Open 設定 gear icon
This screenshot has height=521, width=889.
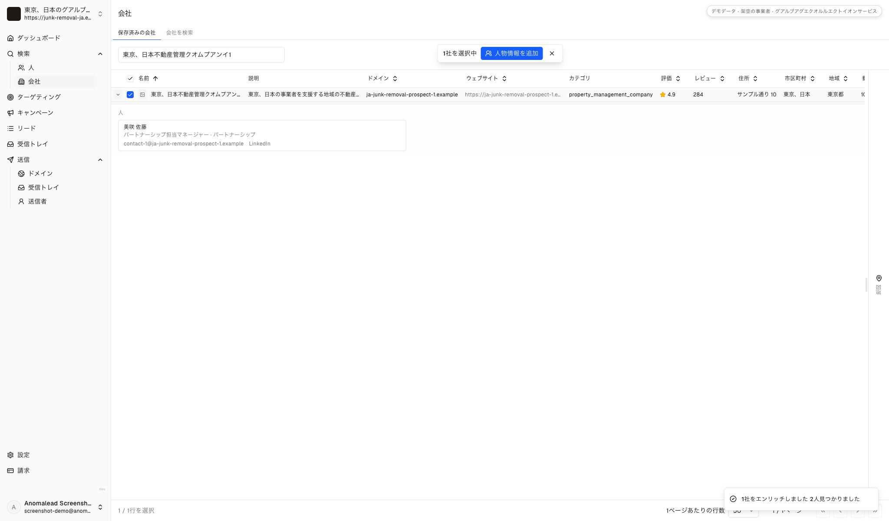coord(10,455)
